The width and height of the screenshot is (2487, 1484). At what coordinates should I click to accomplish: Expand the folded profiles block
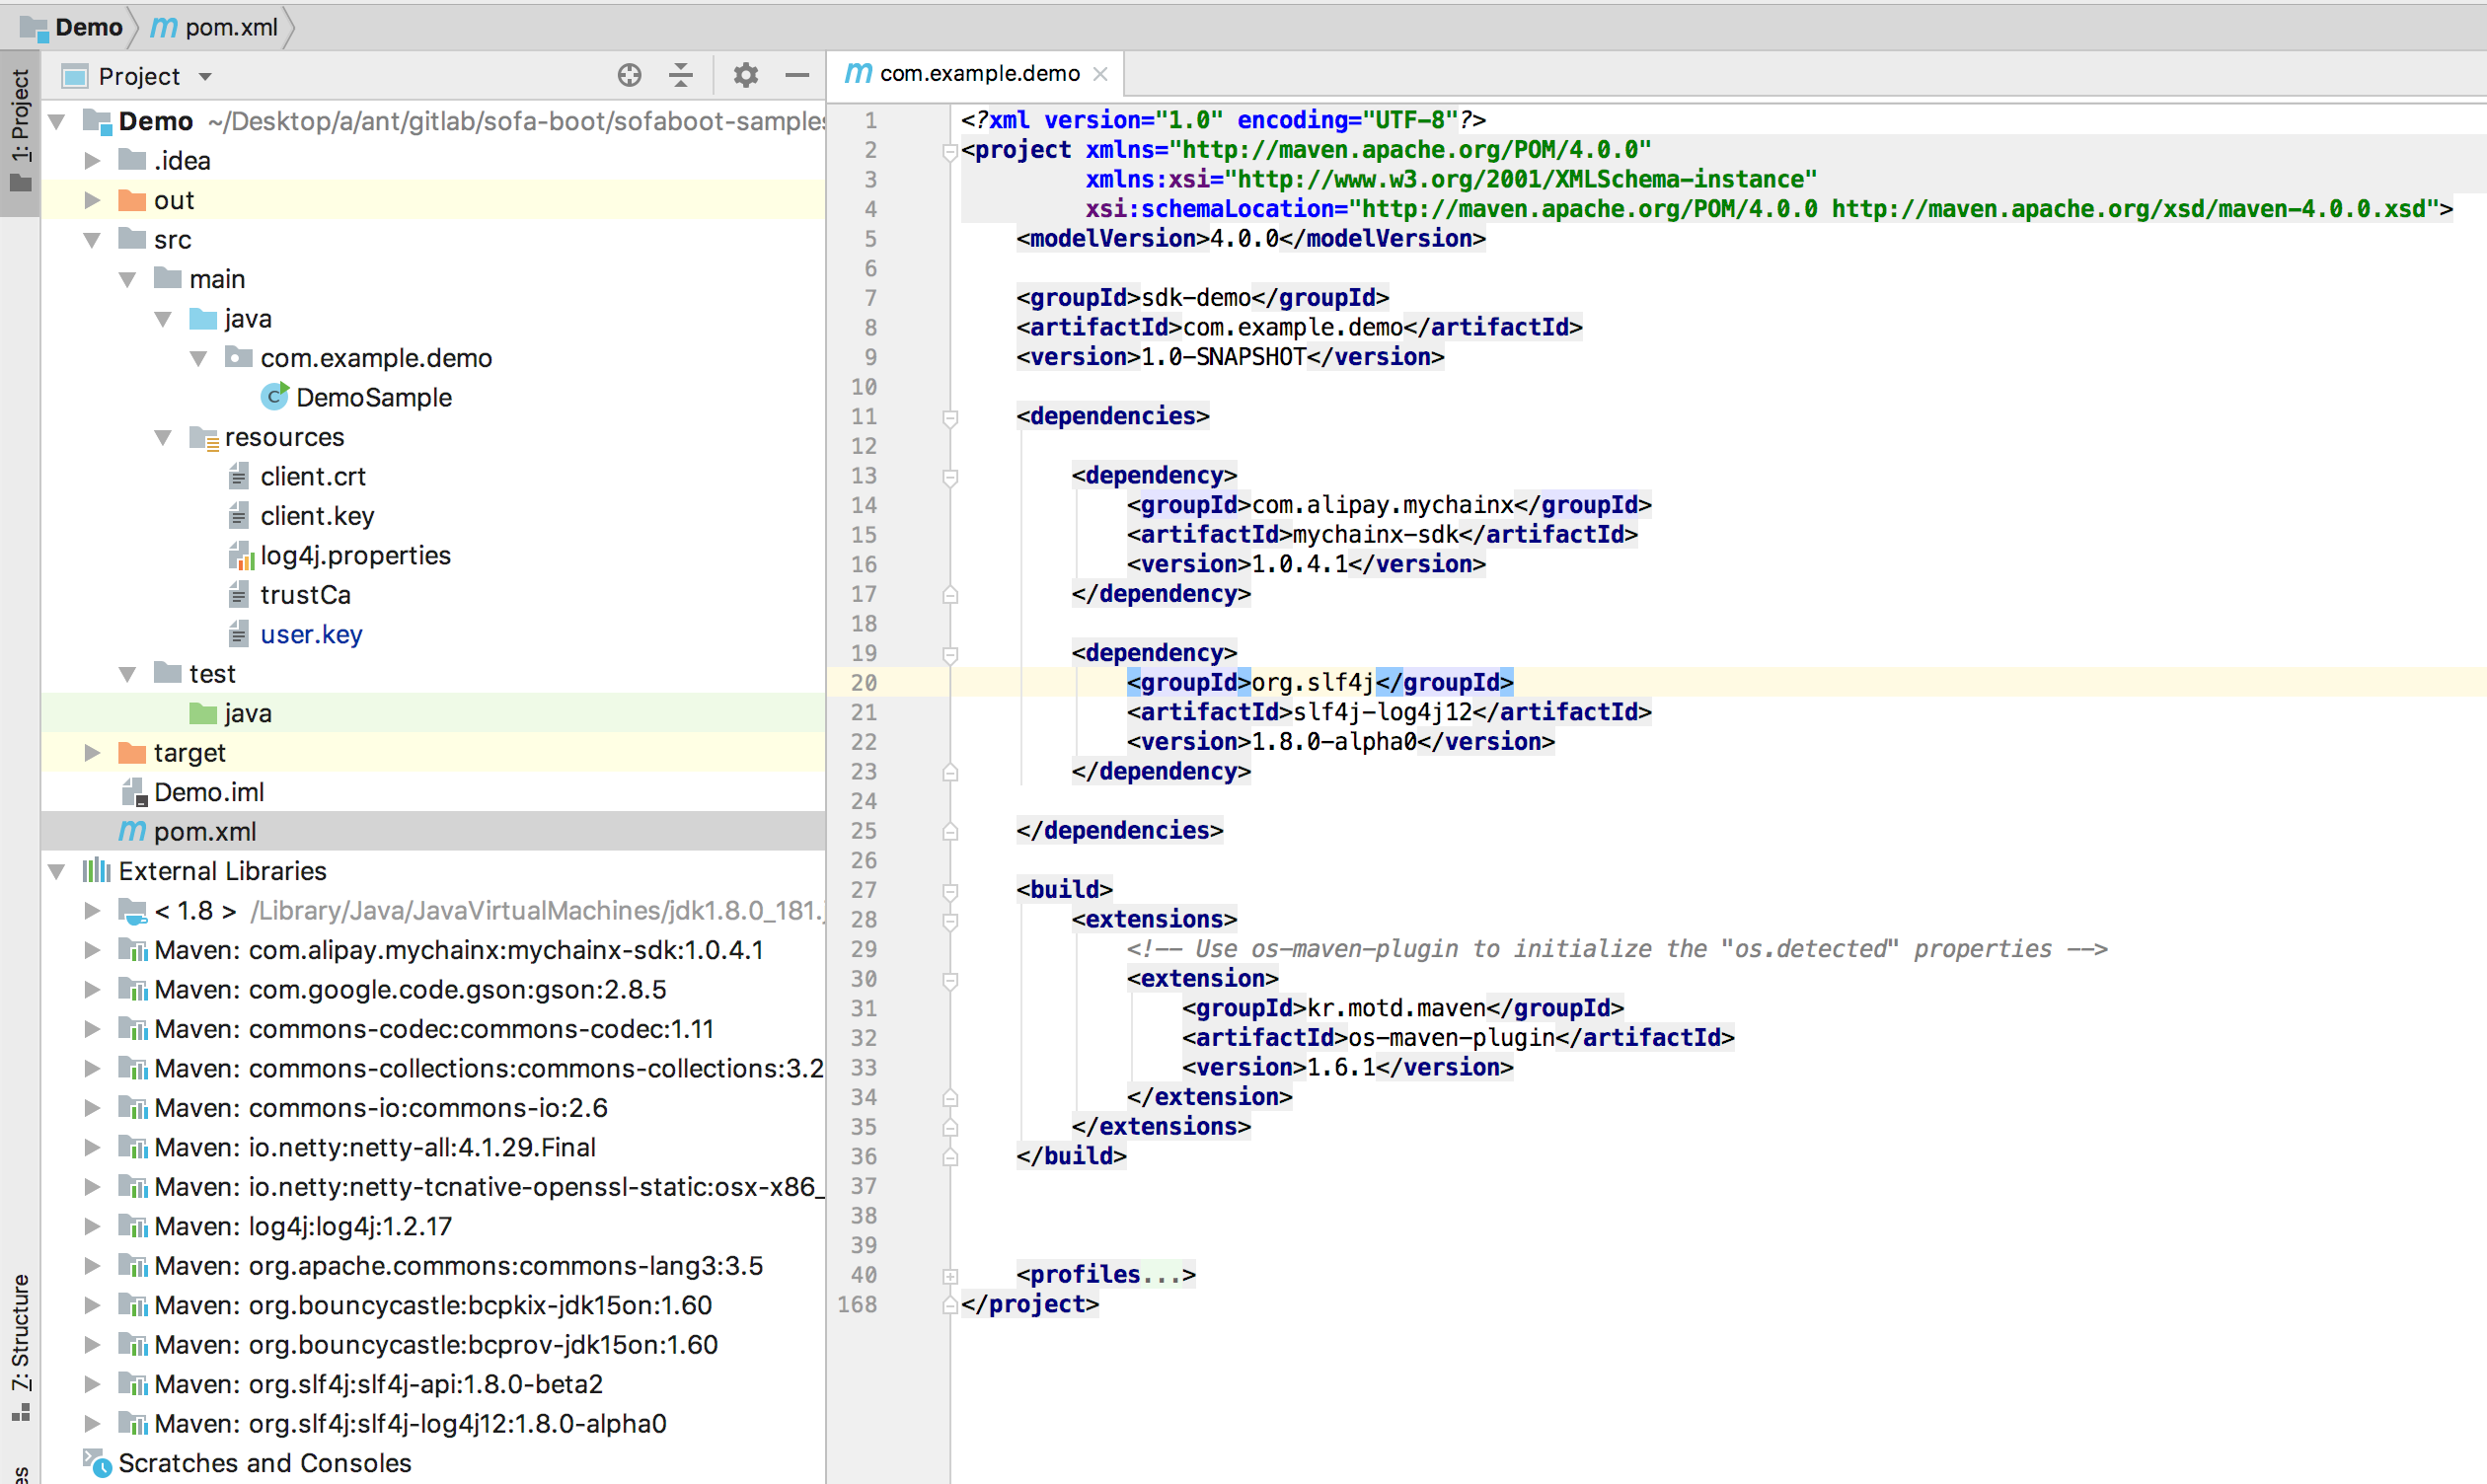click(x=950, y=1276)
